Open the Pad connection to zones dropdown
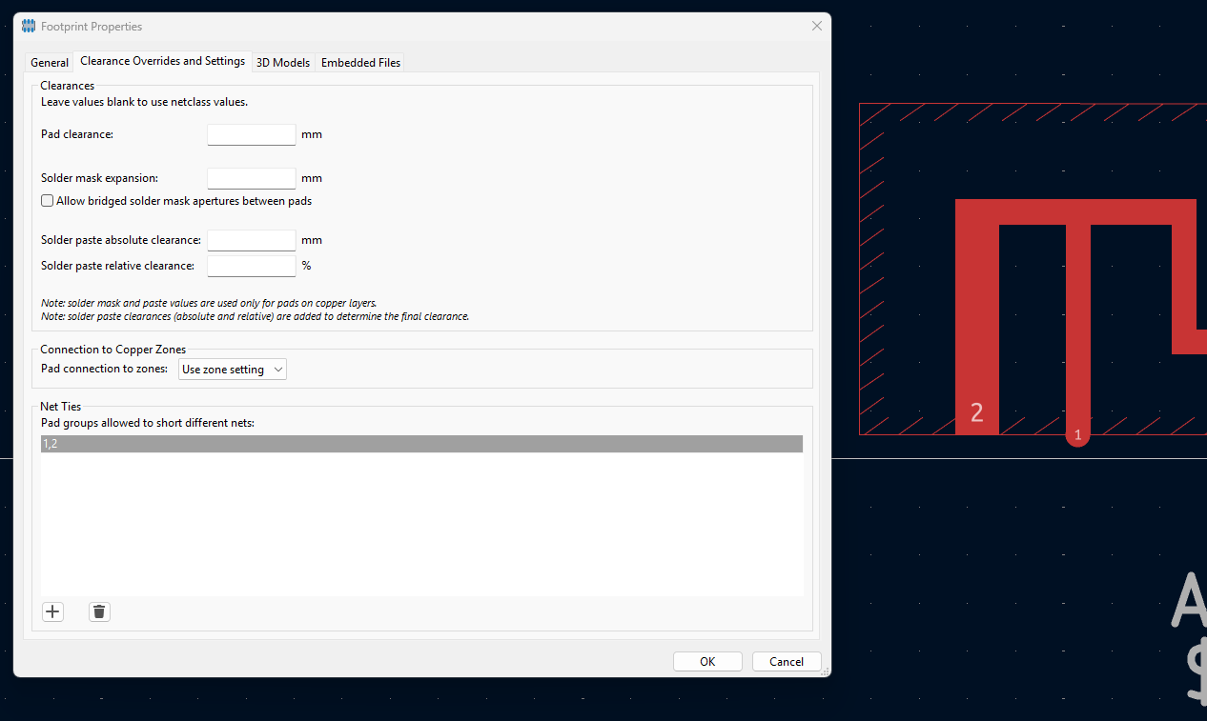1207x721 pixels. pyautogui.click(x=232, y=370)
